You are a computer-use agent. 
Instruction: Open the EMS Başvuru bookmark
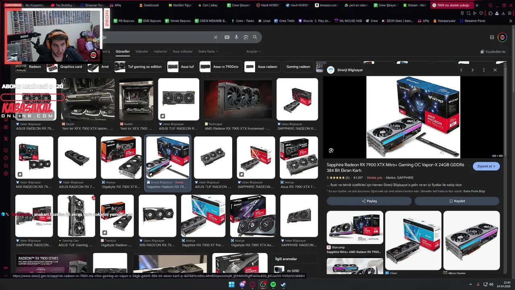[150, 21]
